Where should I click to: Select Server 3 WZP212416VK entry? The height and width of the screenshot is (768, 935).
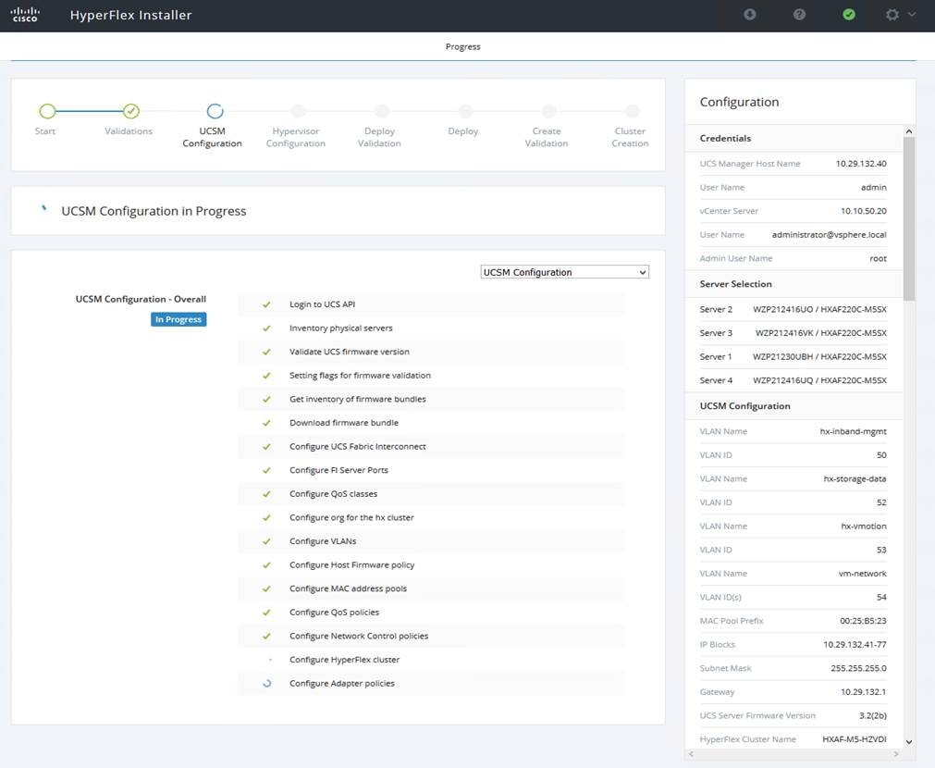tap(794, 333)
